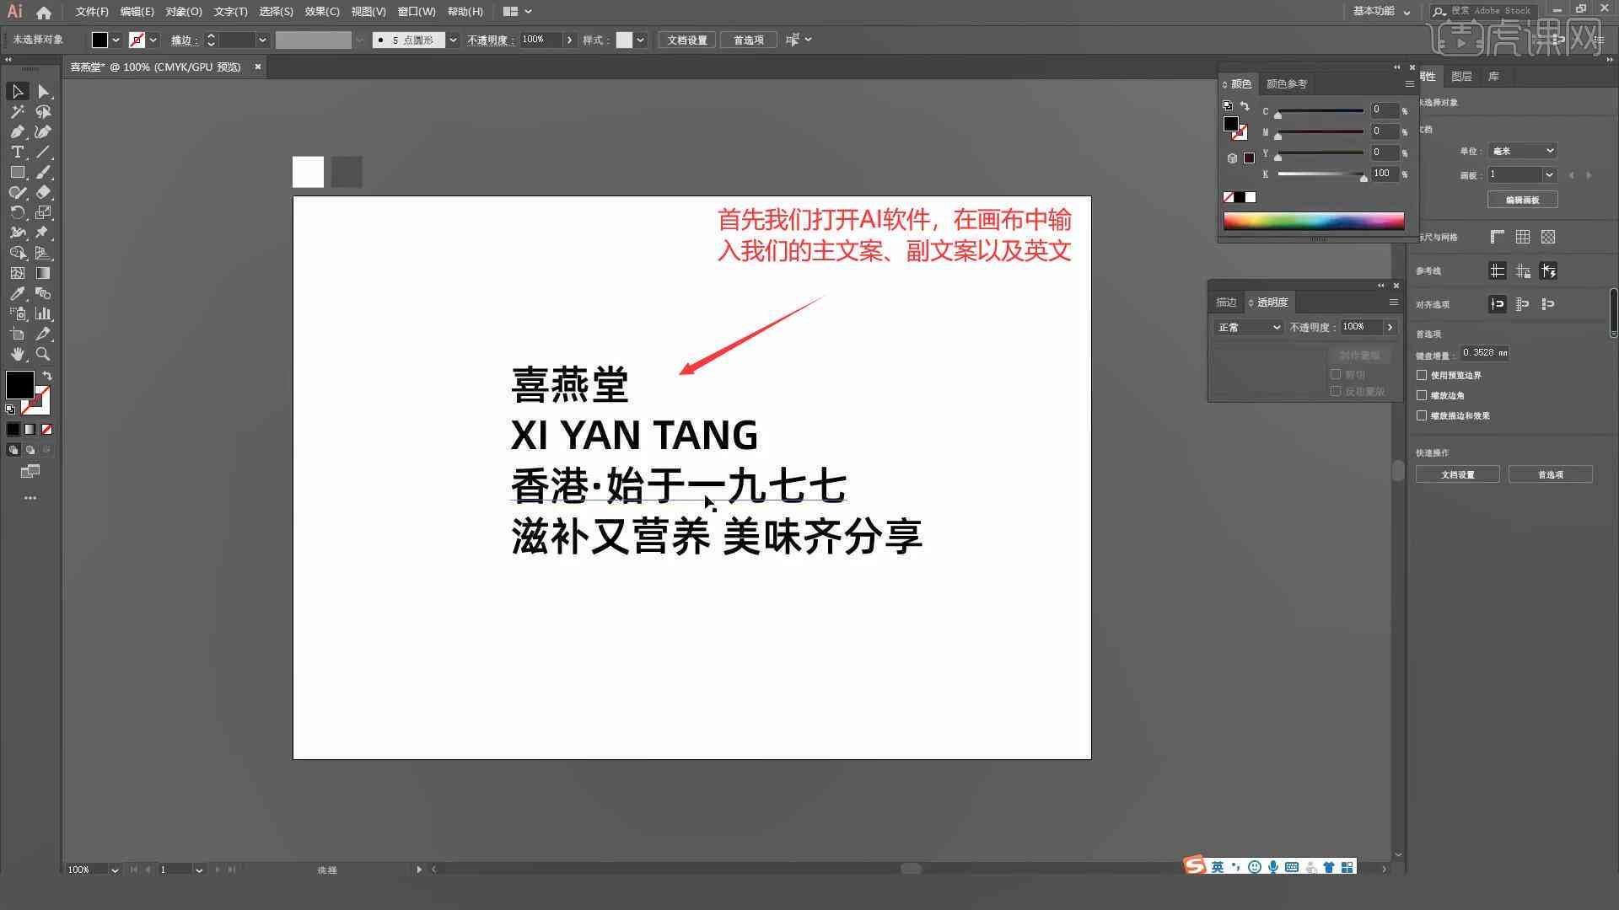The height and width of the screenshot is (910, 1619).
Task: Enable 缩放描边和效果 checkbox
Action: (1423, 415)
